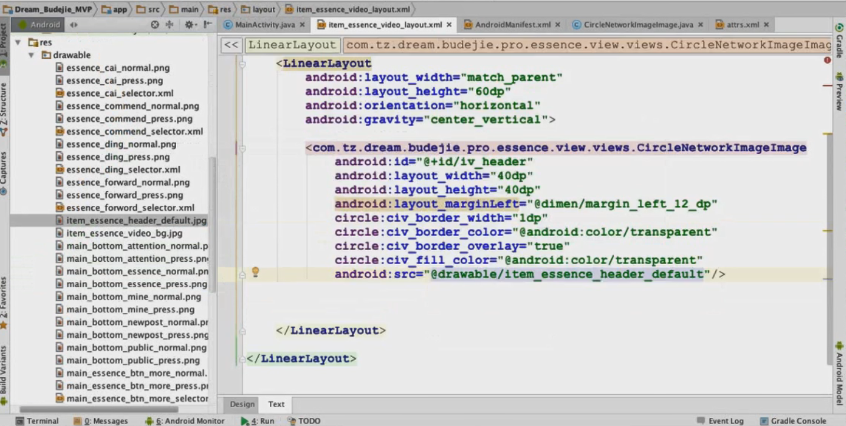Open Project panel settings gear
This screenshot has width=846, height=426.
pyautogui.click(x=189, y=25)
